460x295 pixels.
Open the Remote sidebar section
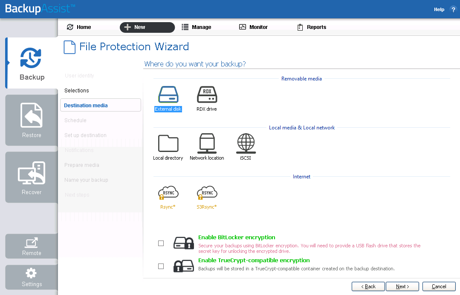(x=32, y=246)
